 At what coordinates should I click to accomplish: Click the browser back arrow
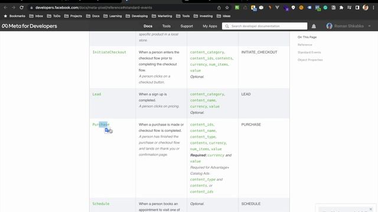[5, 8]
